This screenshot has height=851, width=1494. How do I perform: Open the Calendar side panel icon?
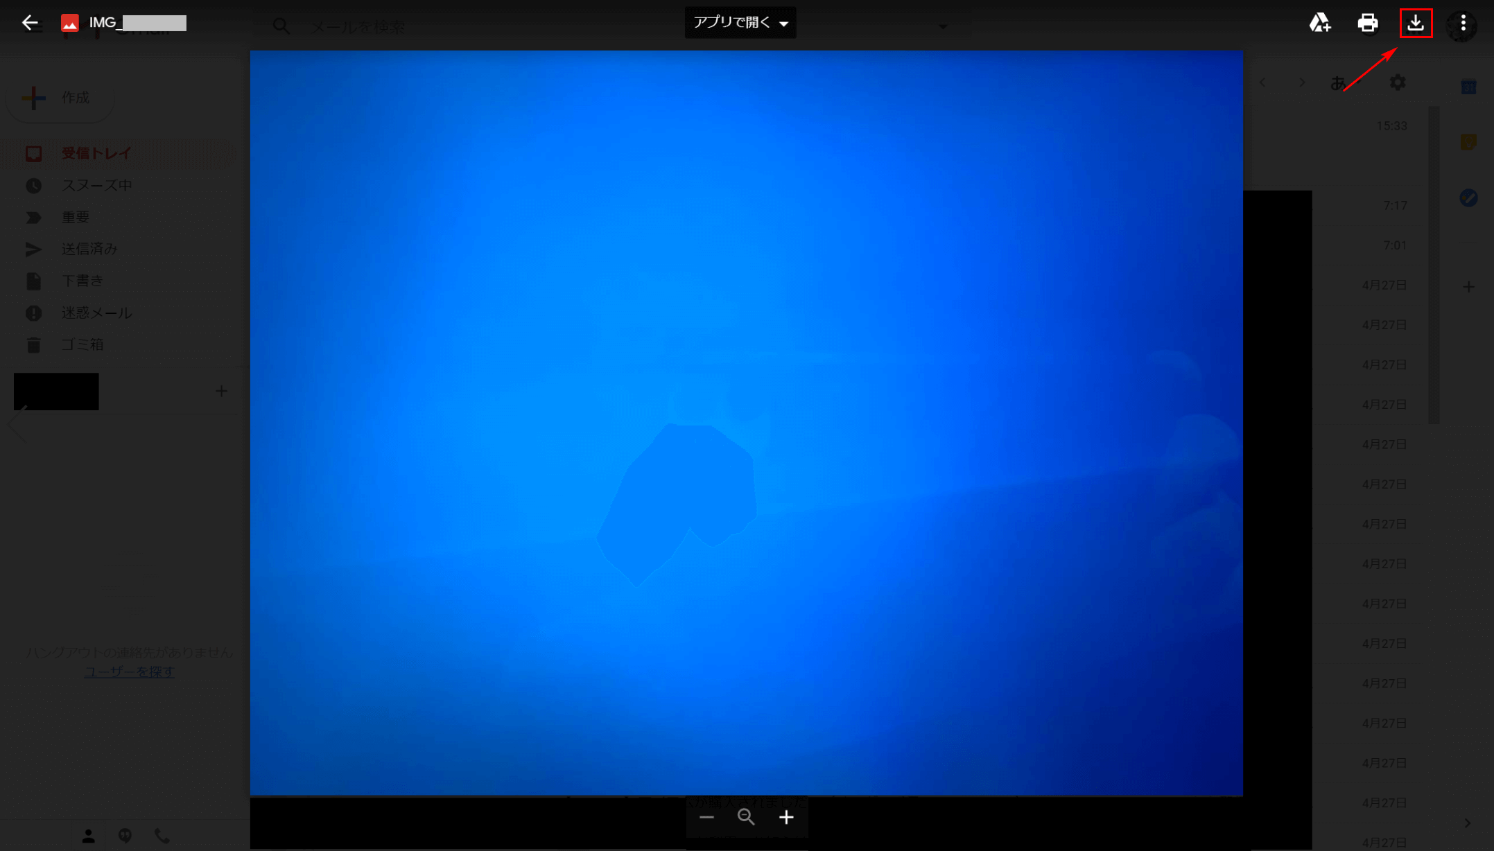1468,87
